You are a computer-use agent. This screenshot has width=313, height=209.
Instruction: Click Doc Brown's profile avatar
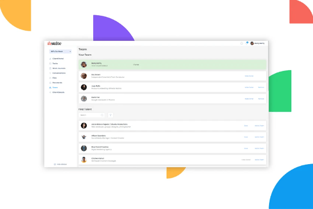coord(84,76)
